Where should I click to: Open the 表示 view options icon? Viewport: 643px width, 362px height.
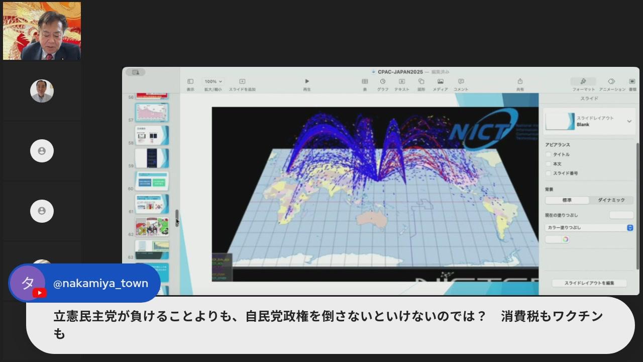(190, 81)
